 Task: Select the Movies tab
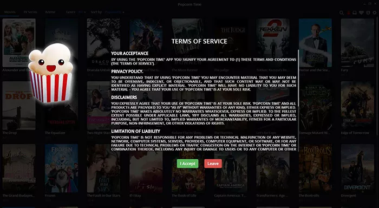10,12
